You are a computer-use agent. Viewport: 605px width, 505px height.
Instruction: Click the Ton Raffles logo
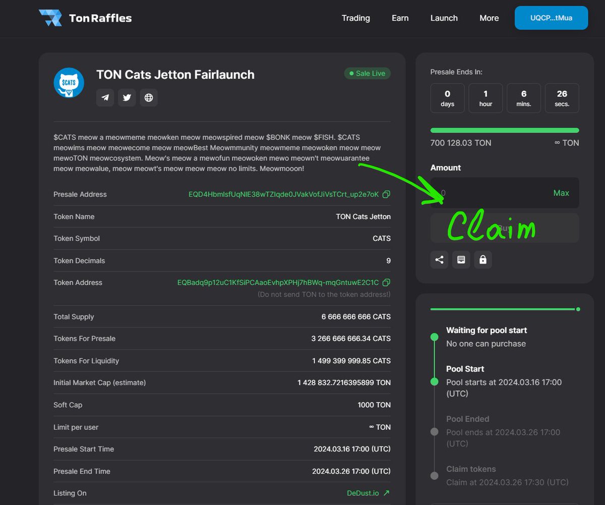click(85, 18)
